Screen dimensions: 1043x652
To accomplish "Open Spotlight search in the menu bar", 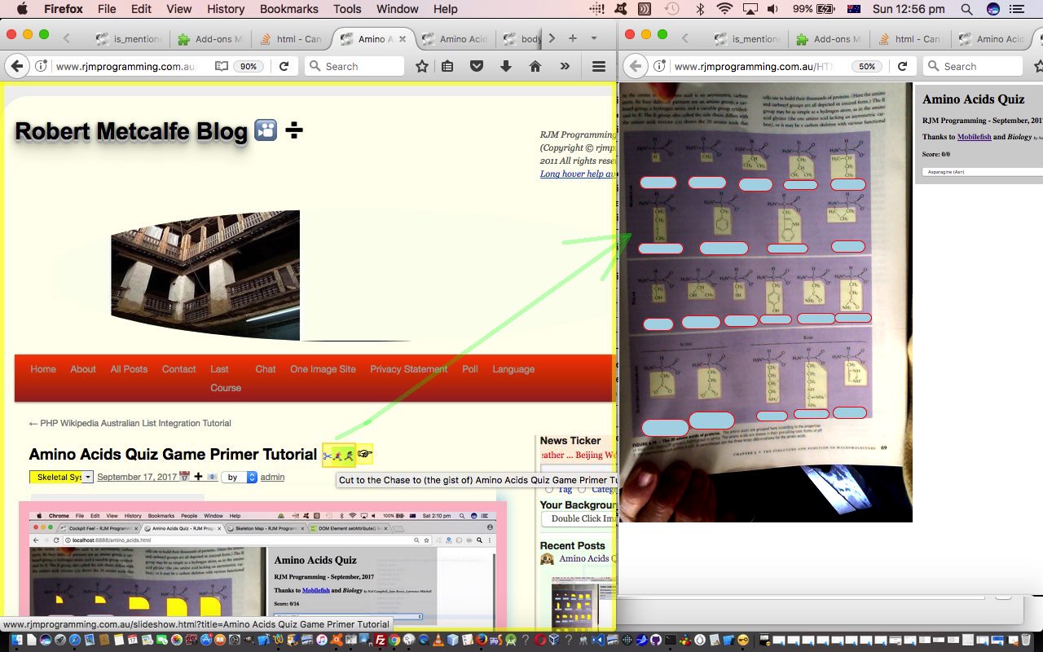I will pos(966,9).
